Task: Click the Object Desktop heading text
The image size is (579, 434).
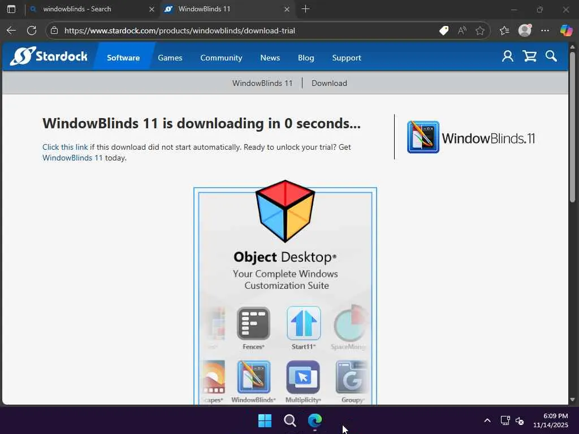Action: pos(285,257)
